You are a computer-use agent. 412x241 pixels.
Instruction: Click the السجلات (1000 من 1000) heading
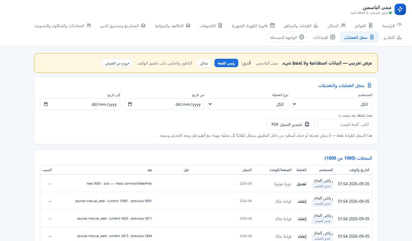348,158
